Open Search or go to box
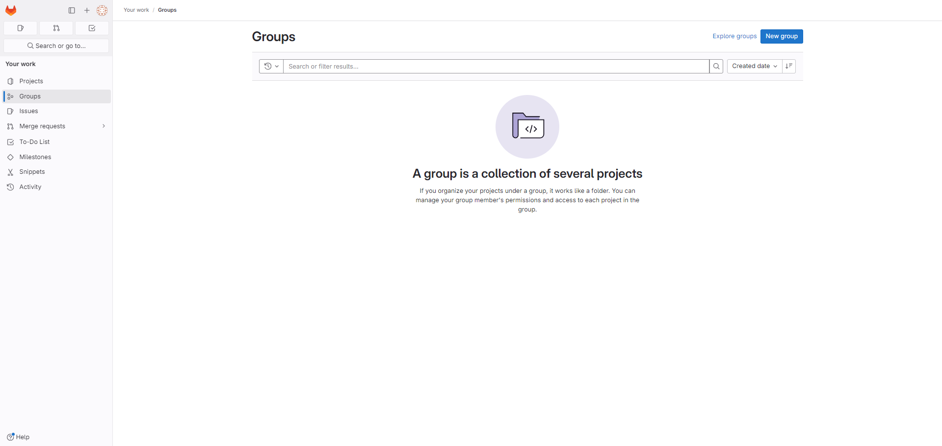 56,46
